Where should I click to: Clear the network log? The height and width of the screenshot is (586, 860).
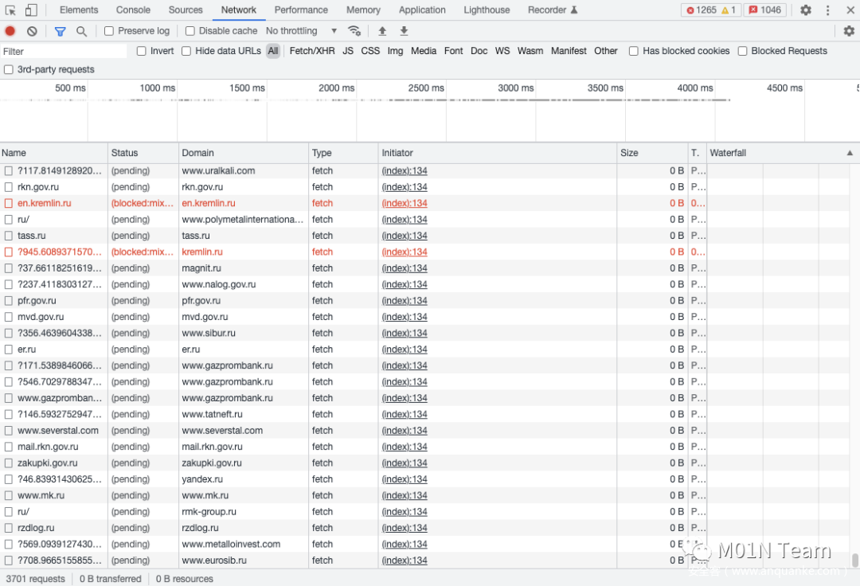32,31
